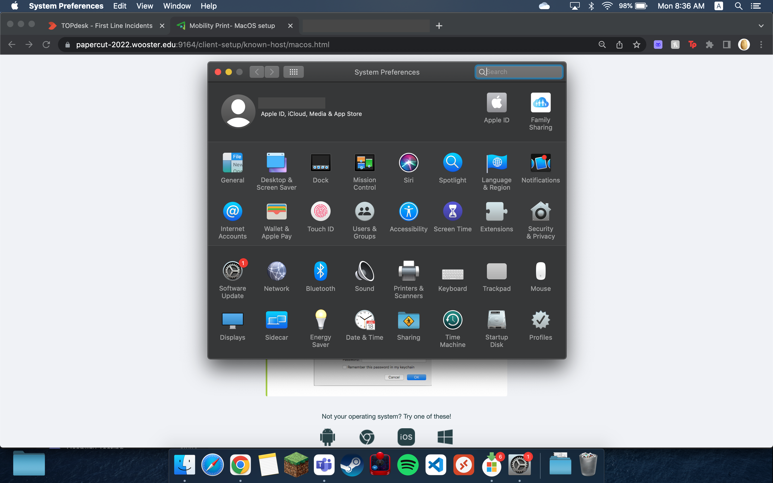Open General preferences pane
This screenshot has width=773, height=483.
[232, 168]
